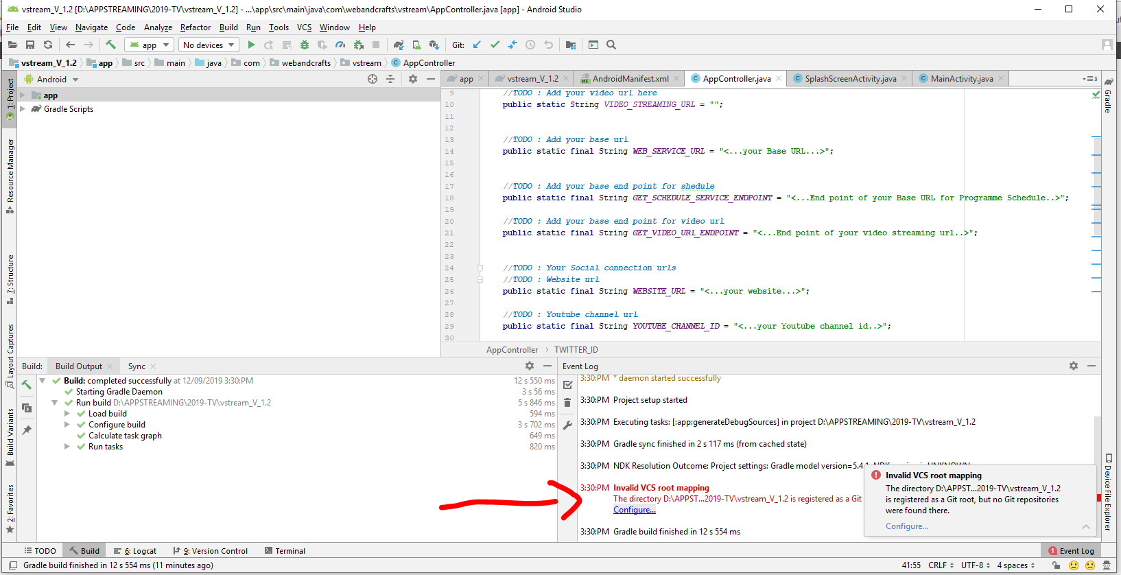Viewport: 1121px width, 575px height.
Task: Run app with the green play icon
Action: [x=251, y=45]
